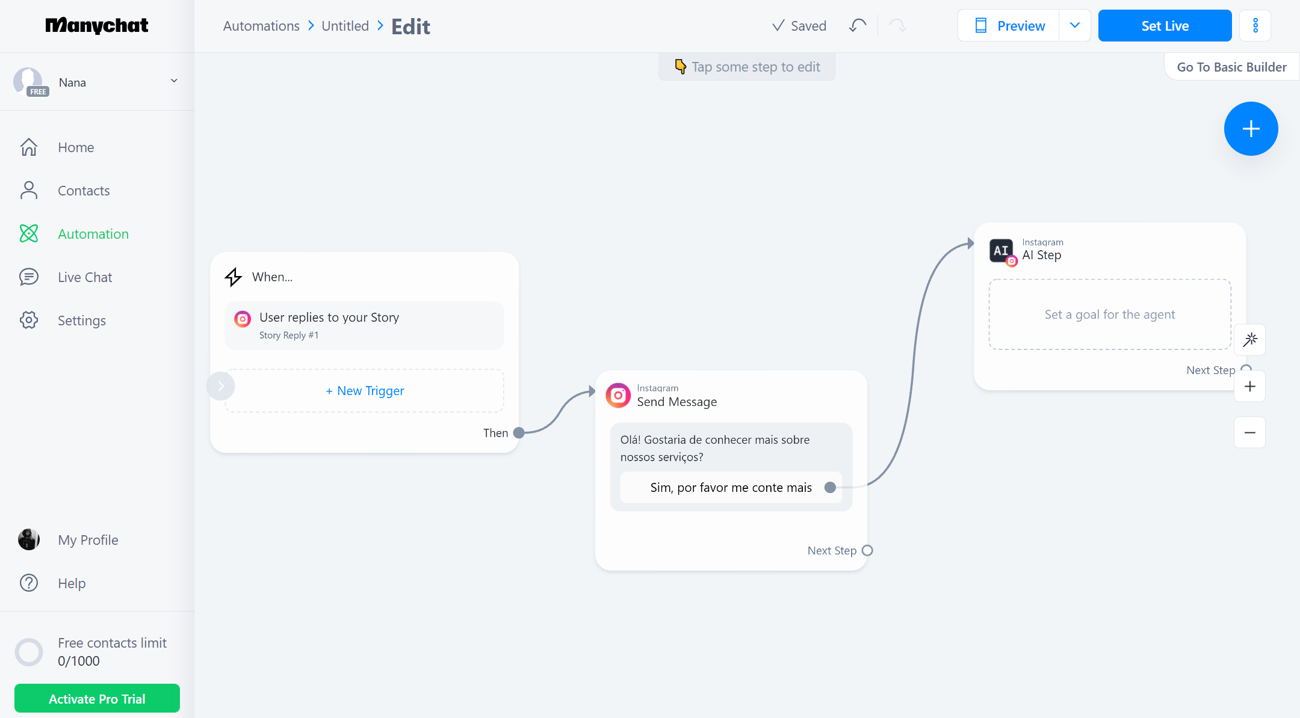This screenshot has height=718, width=1300.
Task: Expand the Nana account dropdown
Action: [x=174, y=81]
